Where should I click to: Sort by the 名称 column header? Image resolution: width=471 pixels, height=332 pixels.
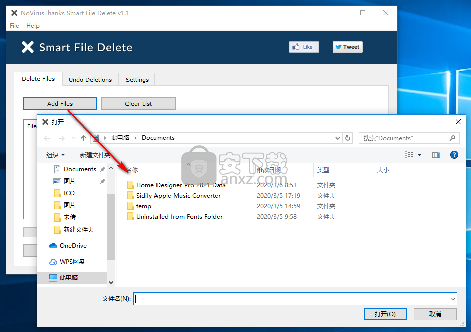click(132, 170)
